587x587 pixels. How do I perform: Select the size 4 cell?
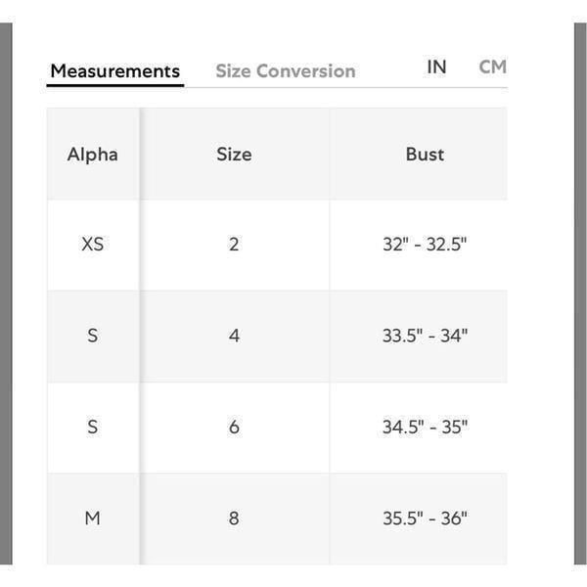coord(235,336)
